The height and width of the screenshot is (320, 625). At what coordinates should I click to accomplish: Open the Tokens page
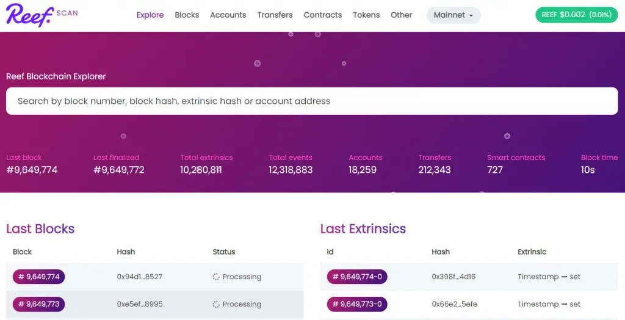point(366,15)
